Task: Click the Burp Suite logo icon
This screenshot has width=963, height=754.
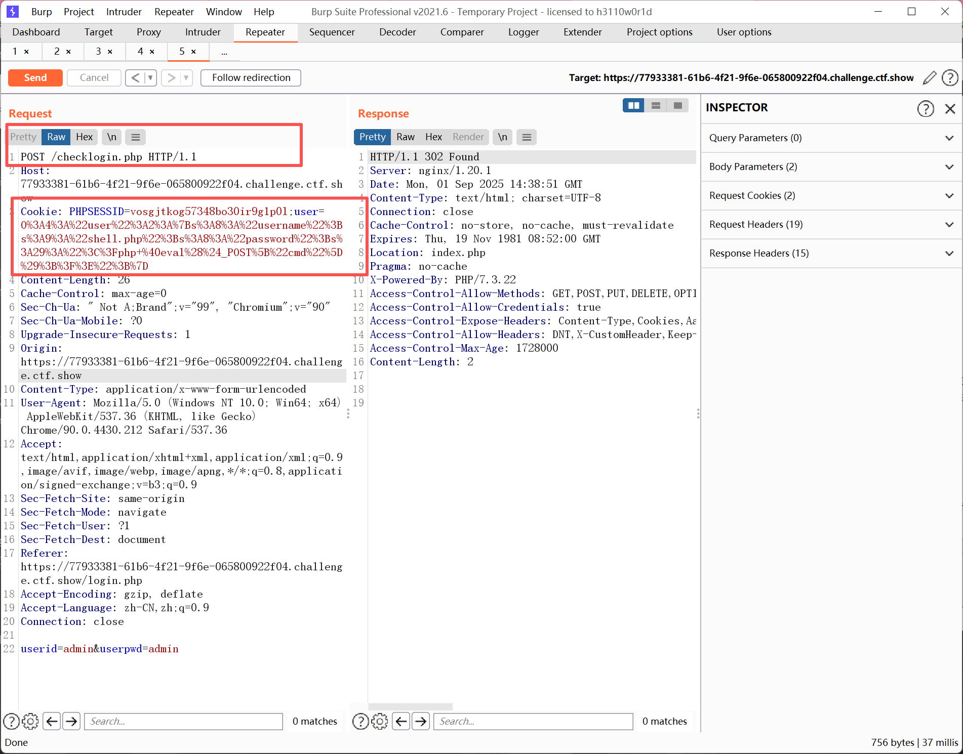Action: point(12,11)
